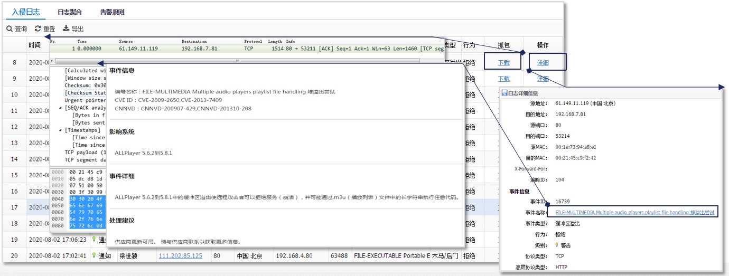Switch to the 入侵日志 tab

coord(25,12)
